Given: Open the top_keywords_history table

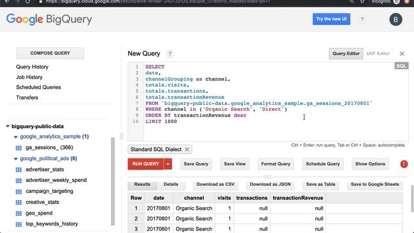Looking at the screenshot, I should 52,224.
